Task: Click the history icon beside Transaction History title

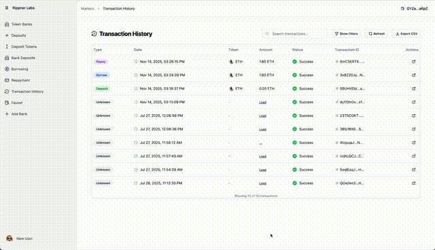Action: pos(94,34)
